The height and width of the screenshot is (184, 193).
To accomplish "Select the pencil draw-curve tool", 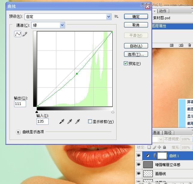I will (x=25, y=34).
